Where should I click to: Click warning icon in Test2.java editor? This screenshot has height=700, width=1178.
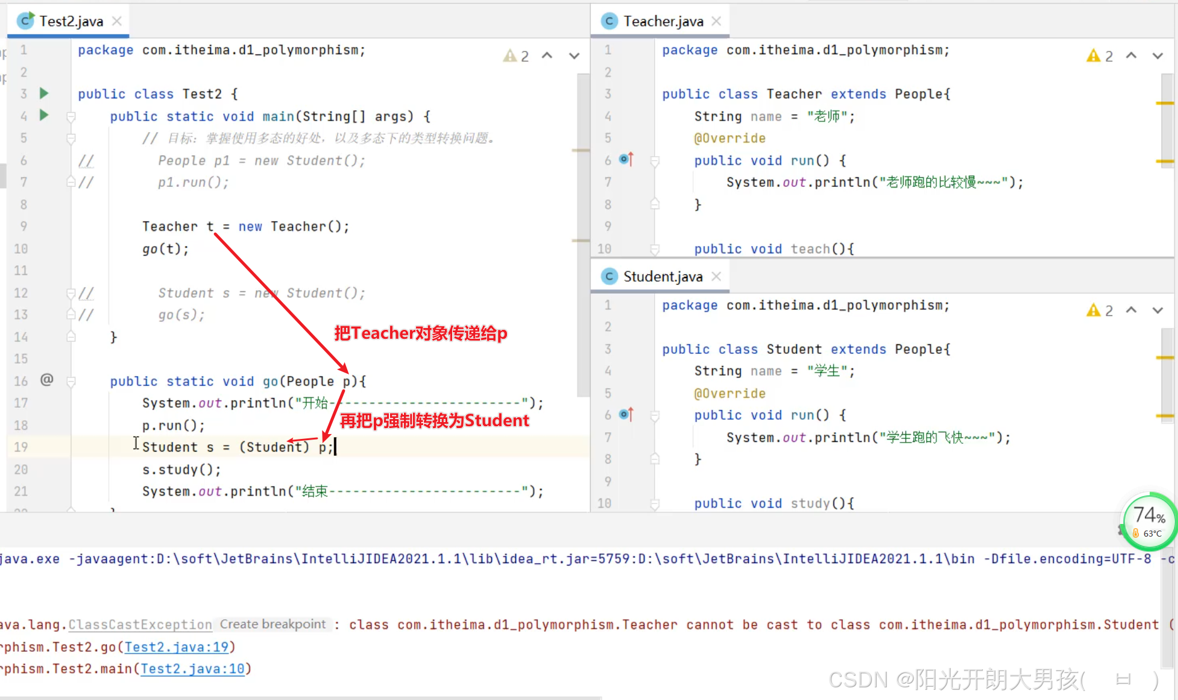click(x=510, y=56)
